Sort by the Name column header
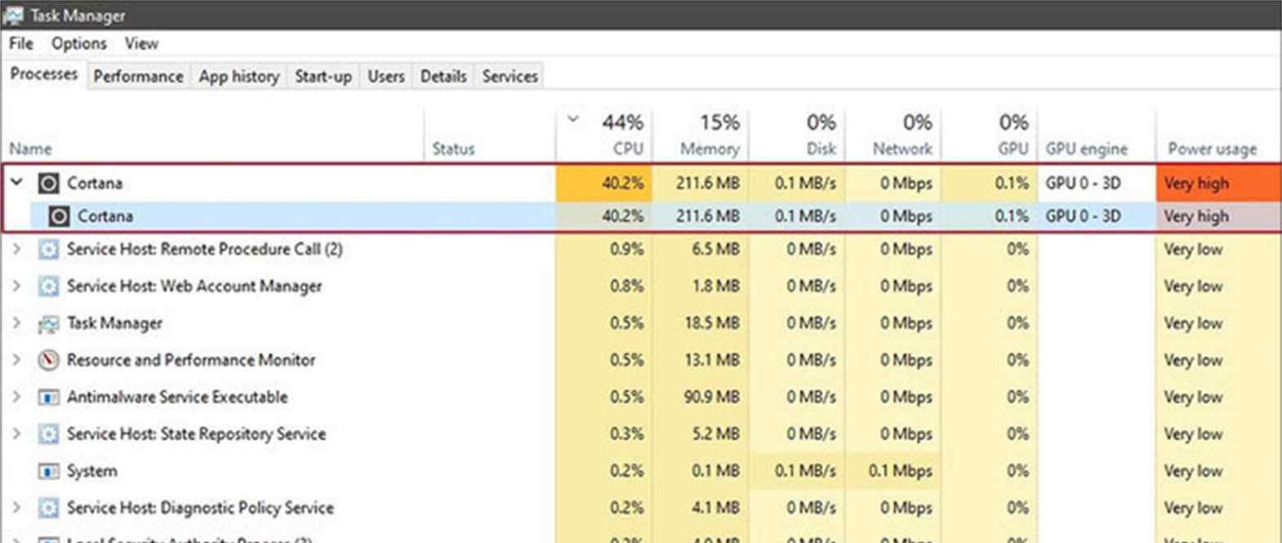 coord(30,149)
